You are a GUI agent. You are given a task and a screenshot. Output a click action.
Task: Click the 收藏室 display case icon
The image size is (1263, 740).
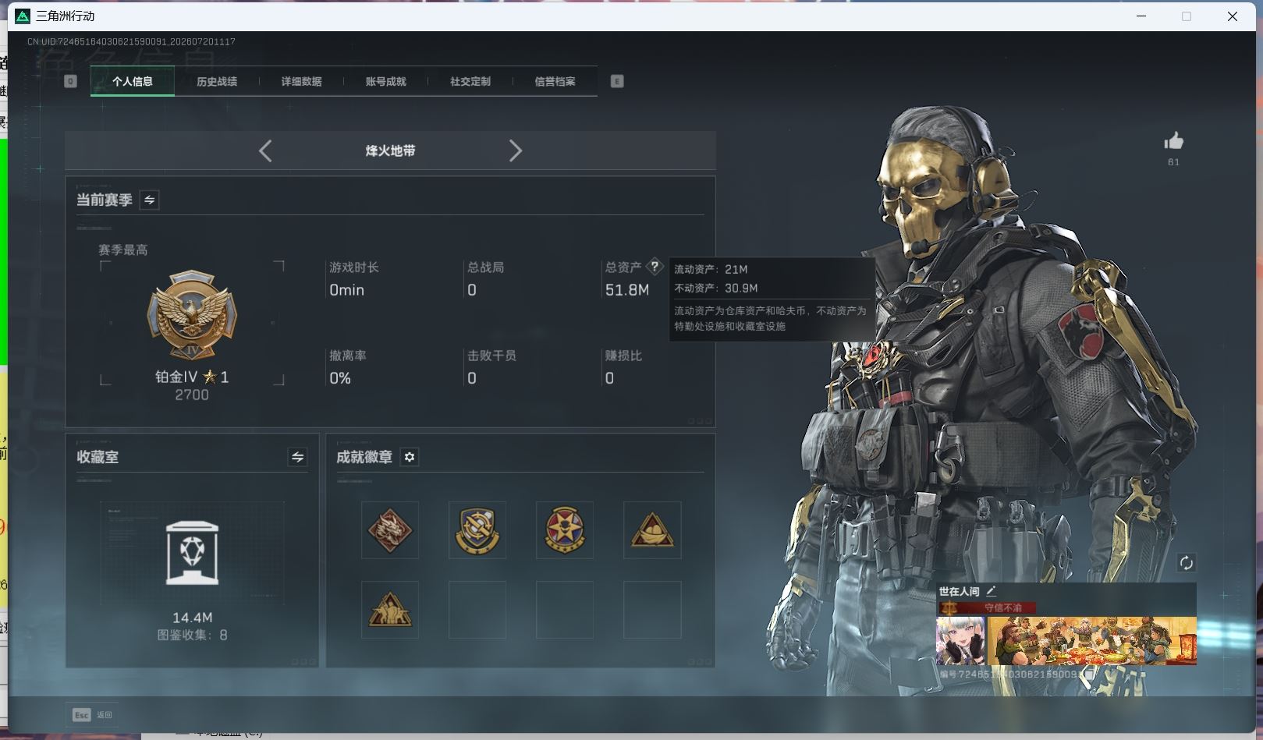pyautogui.click(x=192, y=553)
